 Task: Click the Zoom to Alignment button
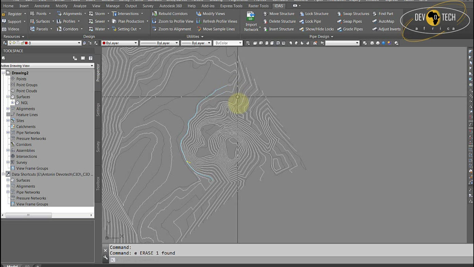[x=172, y=29]
